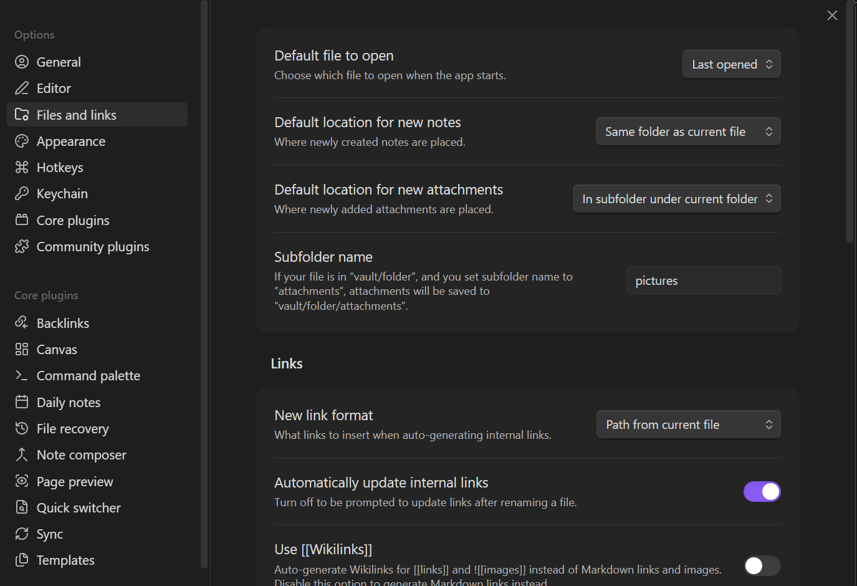857x586 pixels.
Task: Switch to the Editor settings tab
Action: click(97, 88)
